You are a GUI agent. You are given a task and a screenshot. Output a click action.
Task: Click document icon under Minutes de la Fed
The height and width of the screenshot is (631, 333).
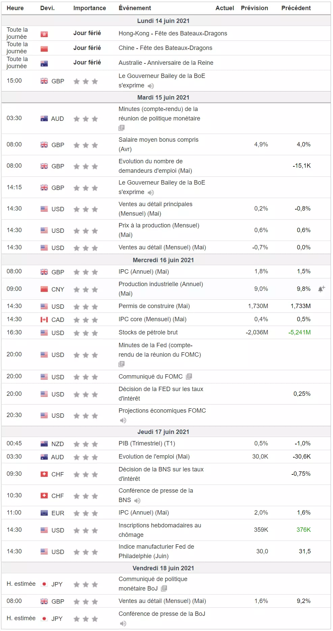(x=122, y=364)
